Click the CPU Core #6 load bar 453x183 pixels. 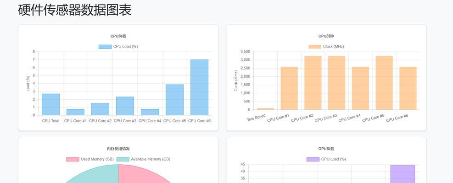[x=199, y=87]
